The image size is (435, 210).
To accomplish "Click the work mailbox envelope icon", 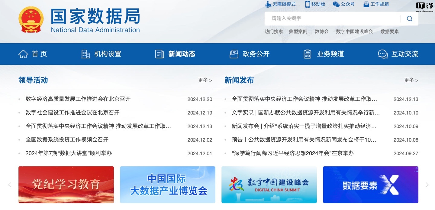I will 366,4.
